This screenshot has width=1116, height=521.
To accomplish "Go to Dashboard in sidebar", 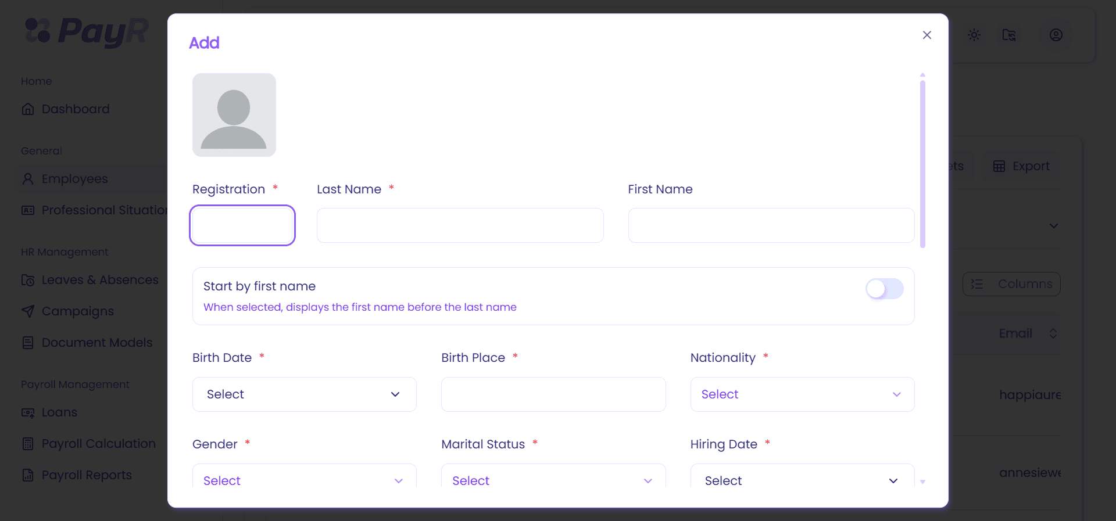I will [76, 109].
